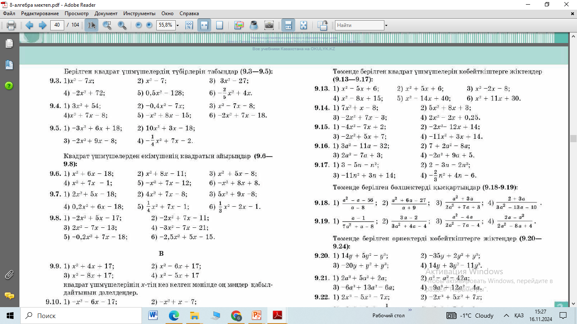Open the Bookmarks side panel
This screenshot has height=324, width=577.
coord(9,65)
